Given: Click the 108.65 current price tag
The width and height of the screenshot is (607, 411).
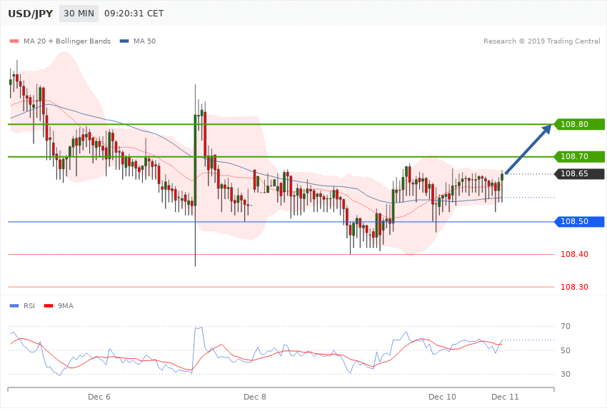Looking at the screenshot, I should [580, 173].
